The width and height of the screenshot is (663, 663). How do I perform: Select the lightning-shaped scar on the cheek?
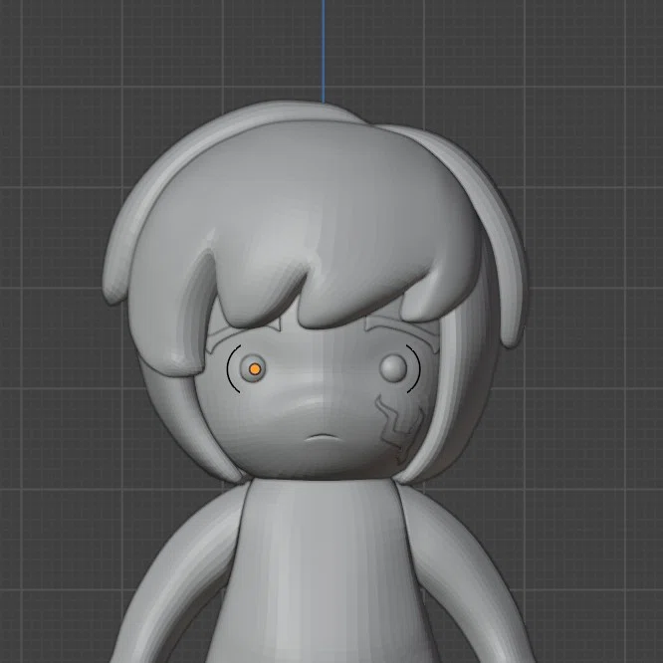(399, 429)
